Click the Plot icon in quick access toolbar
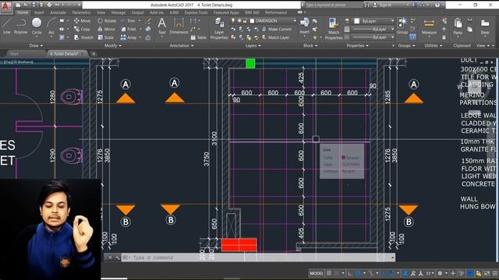Viewport: 499px width, 280px height. tap(49, 5)
